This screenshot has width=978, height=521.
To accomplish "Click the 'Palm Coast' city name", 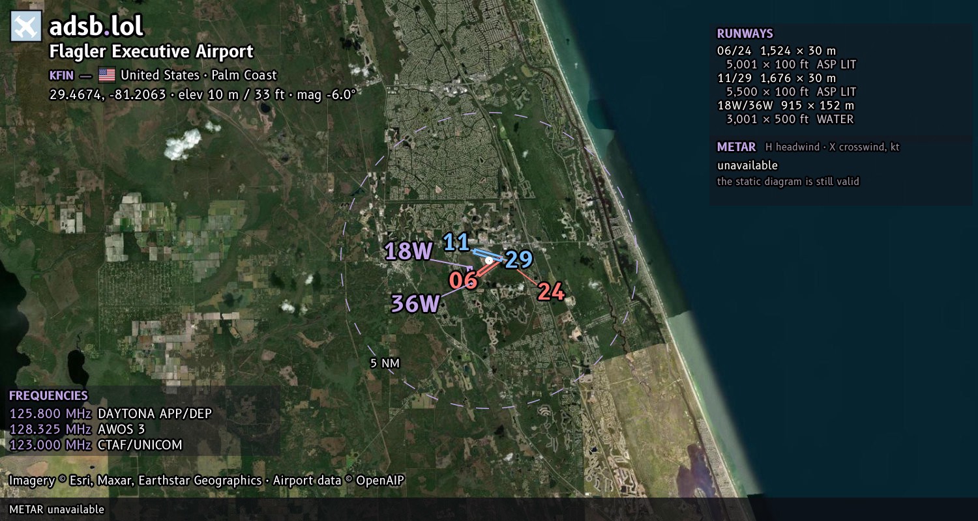I will (243, 75).
